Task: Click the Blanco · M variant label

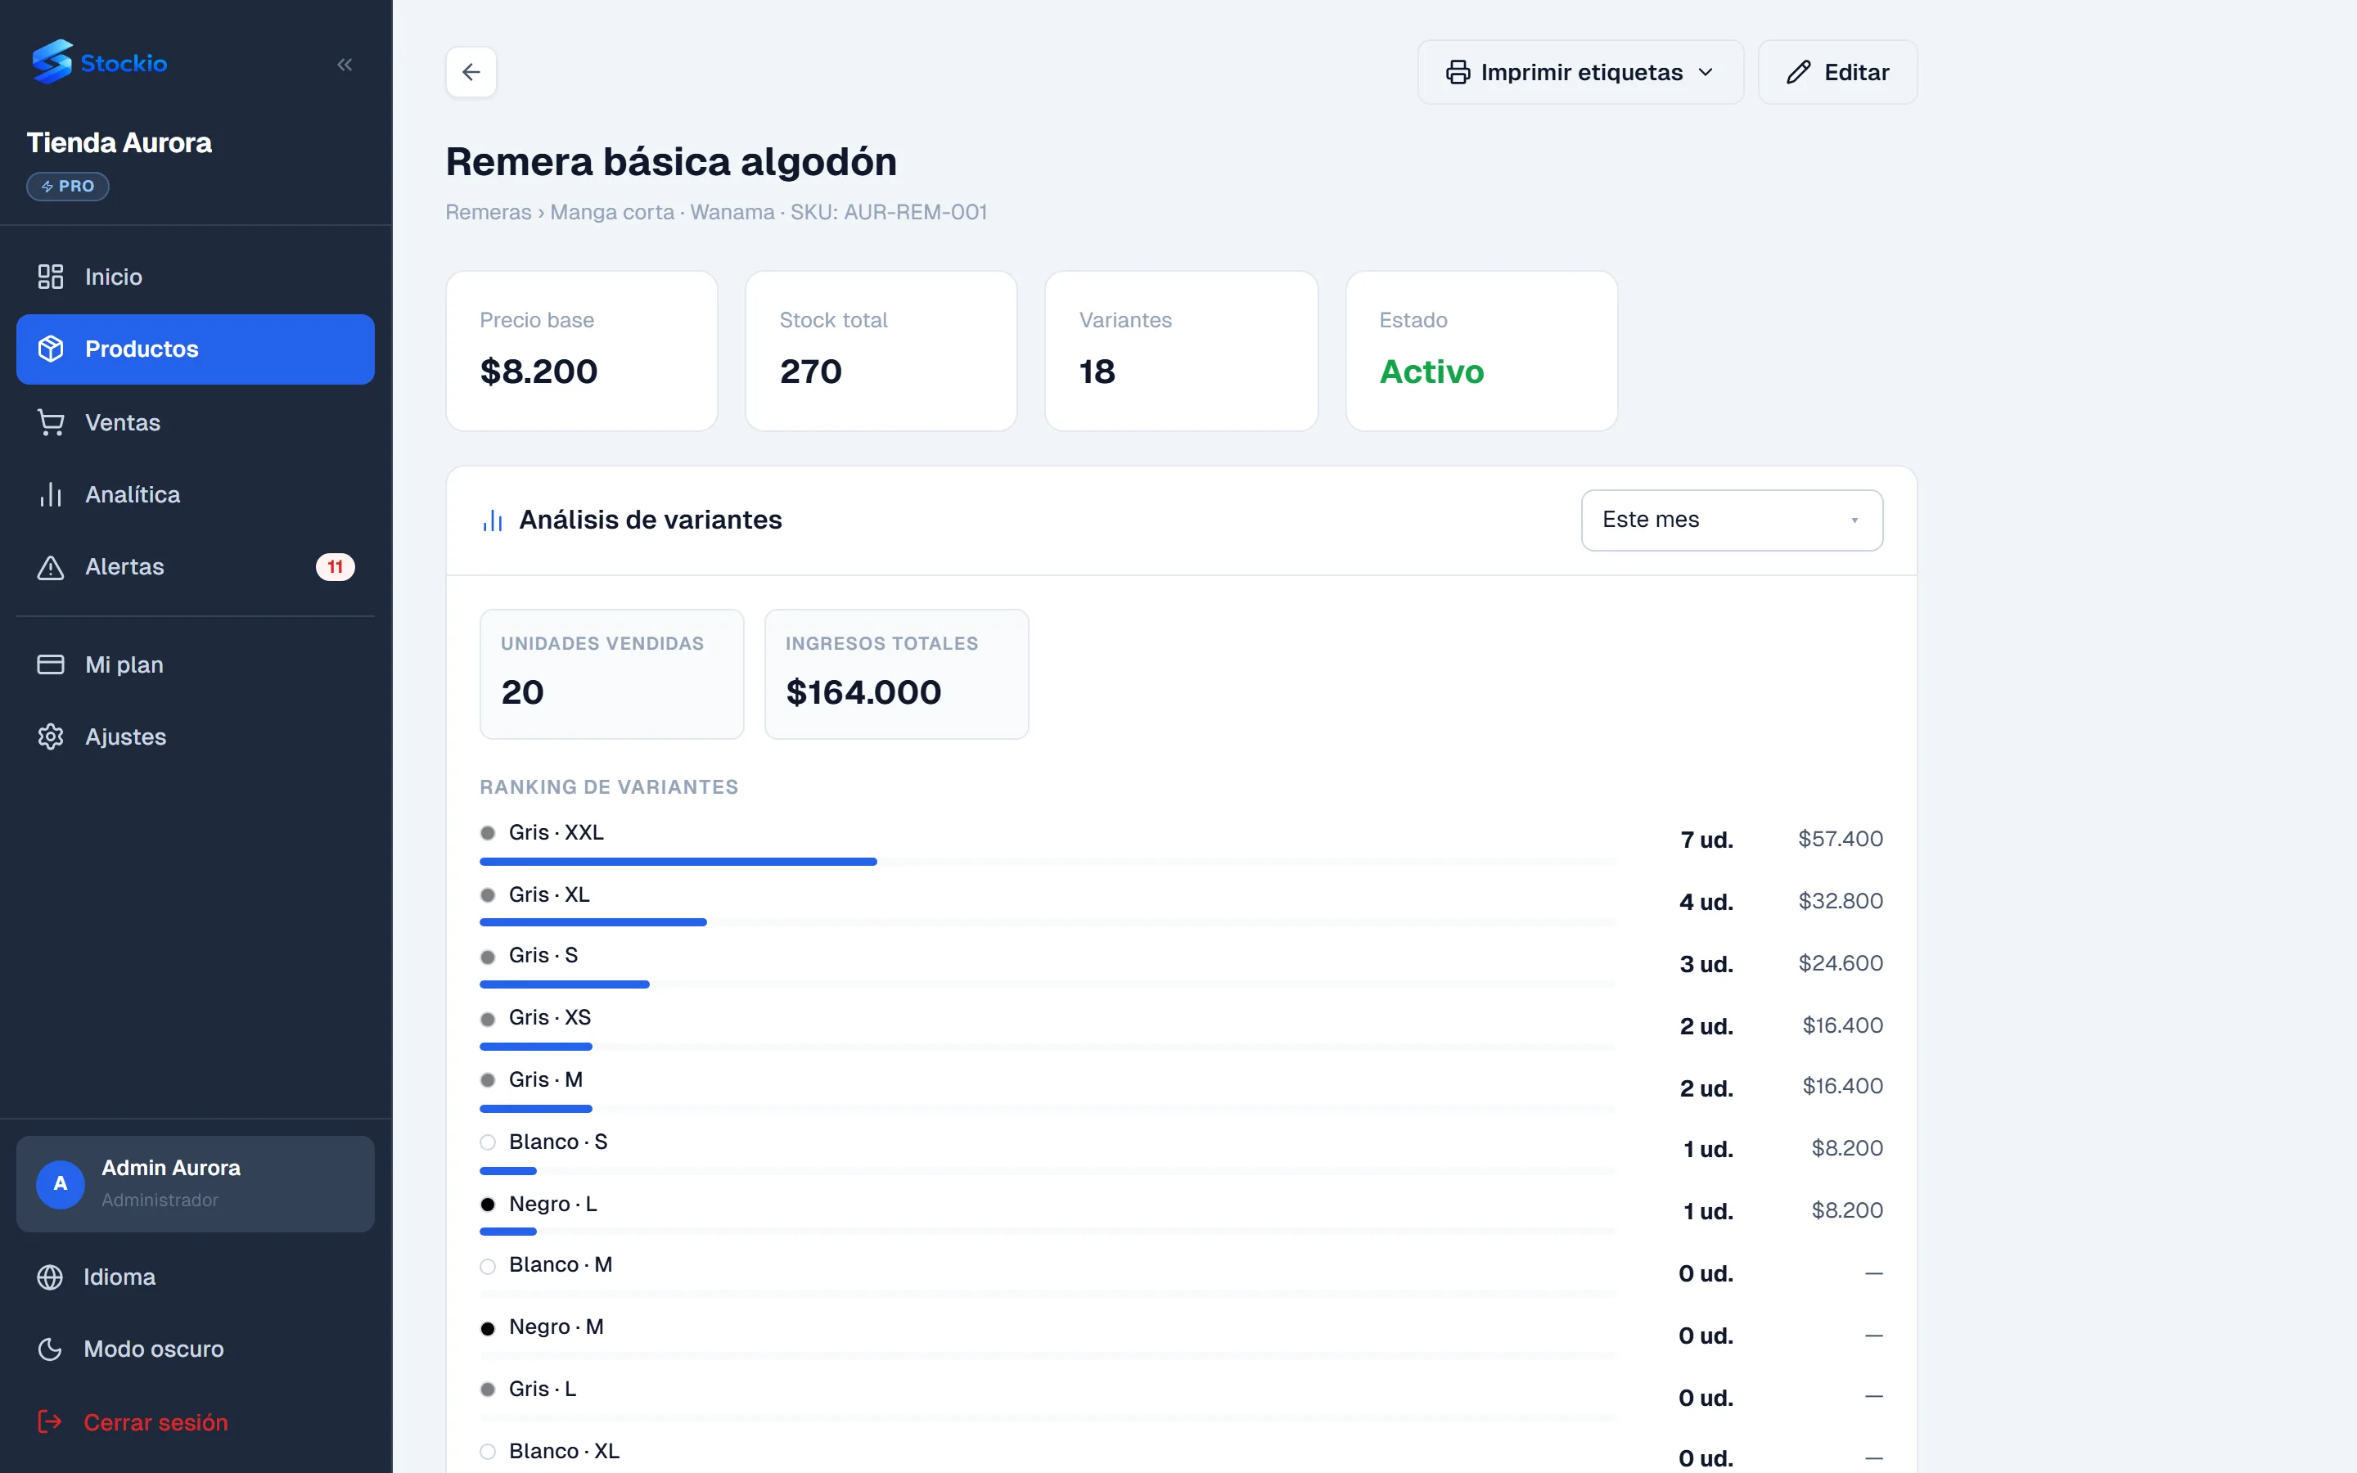Action: point(561,1264)
